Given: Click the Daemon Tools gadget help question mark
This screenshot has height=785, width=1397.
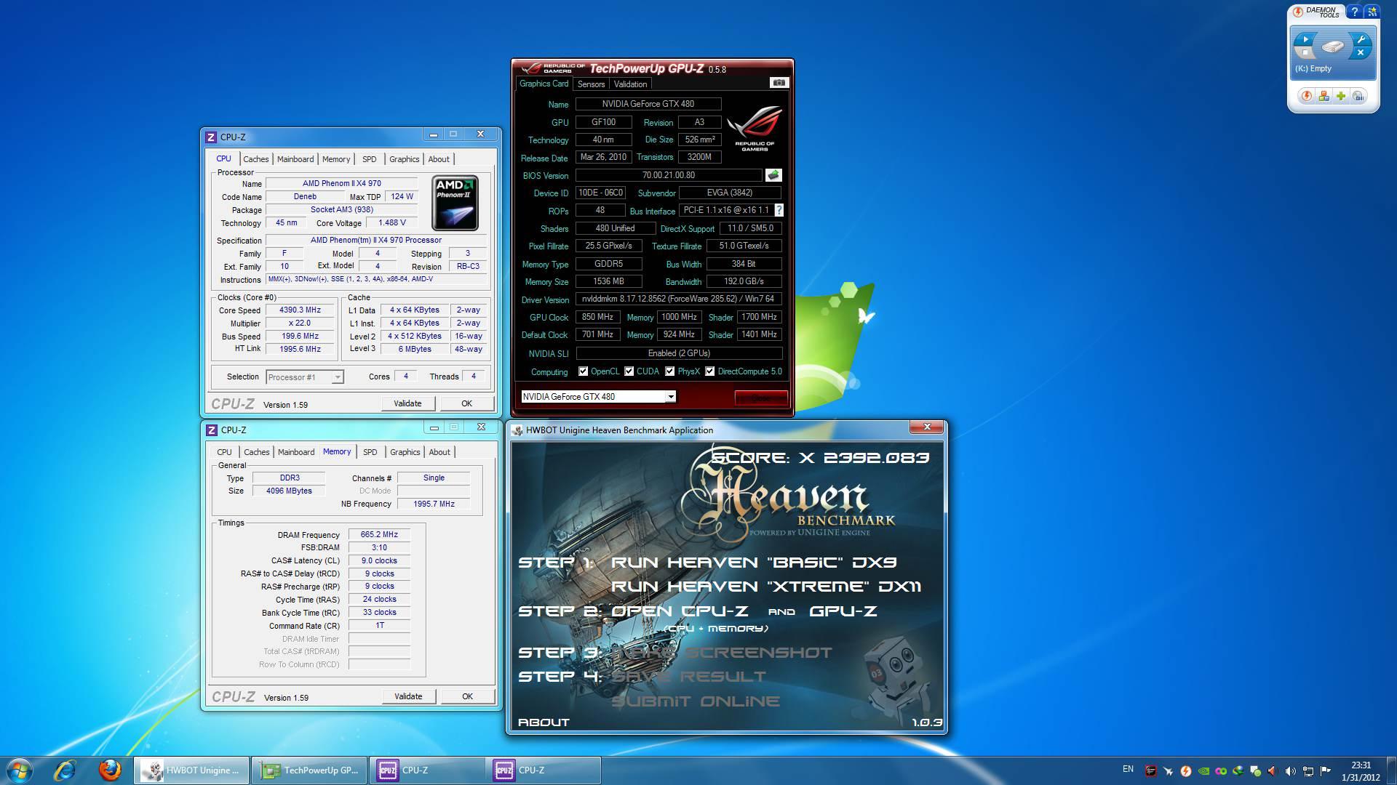Looking at the screenshot, I should click(x=1354, y=12).
